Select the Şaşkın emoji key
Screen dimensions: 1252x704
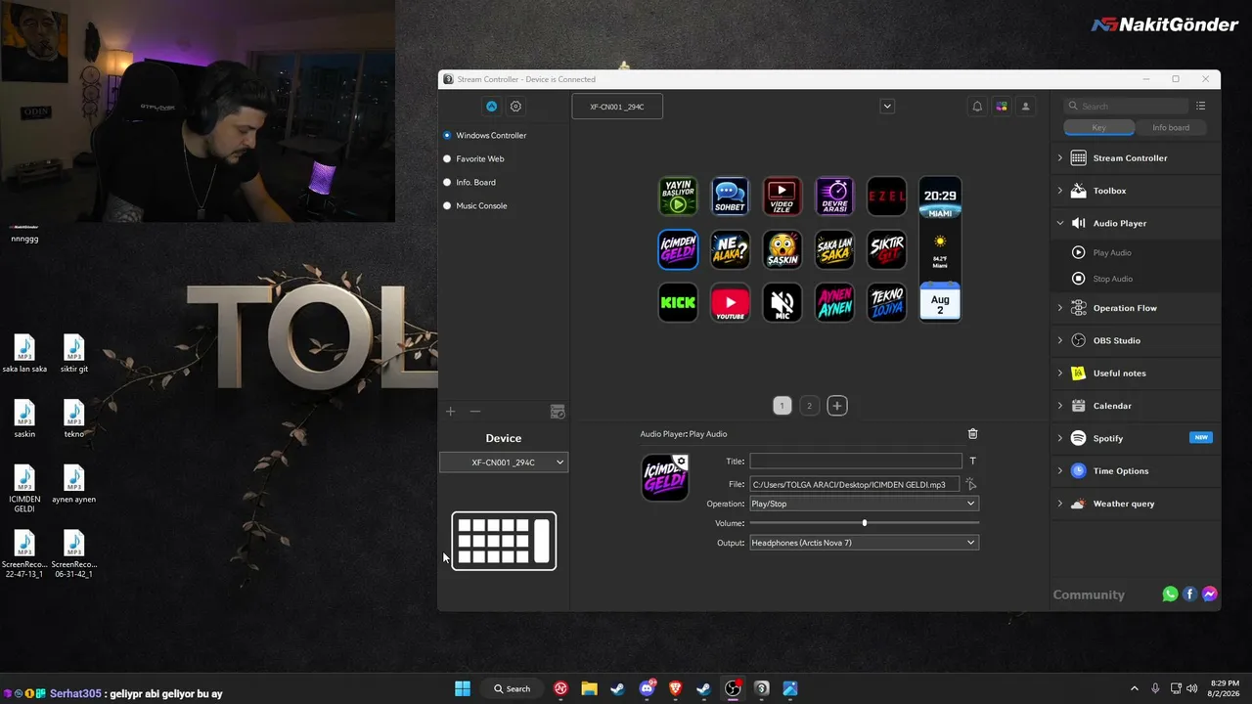tap(782, 249)
